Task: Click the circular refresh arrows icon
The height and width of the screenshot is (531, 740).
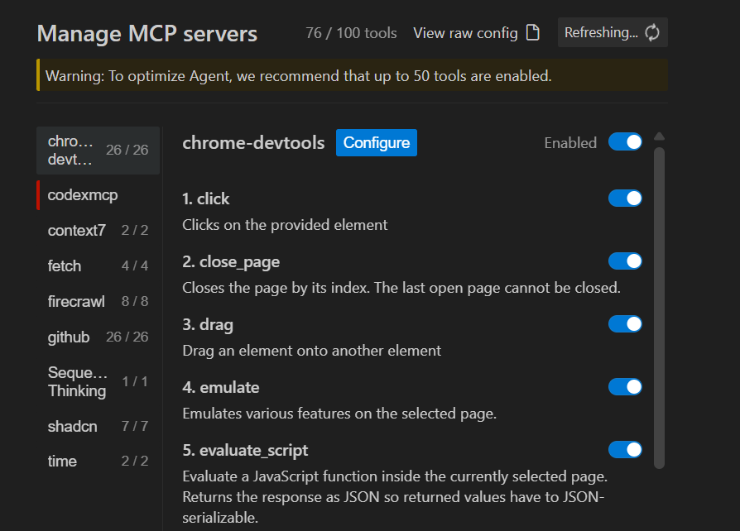Action: [652, 32]
